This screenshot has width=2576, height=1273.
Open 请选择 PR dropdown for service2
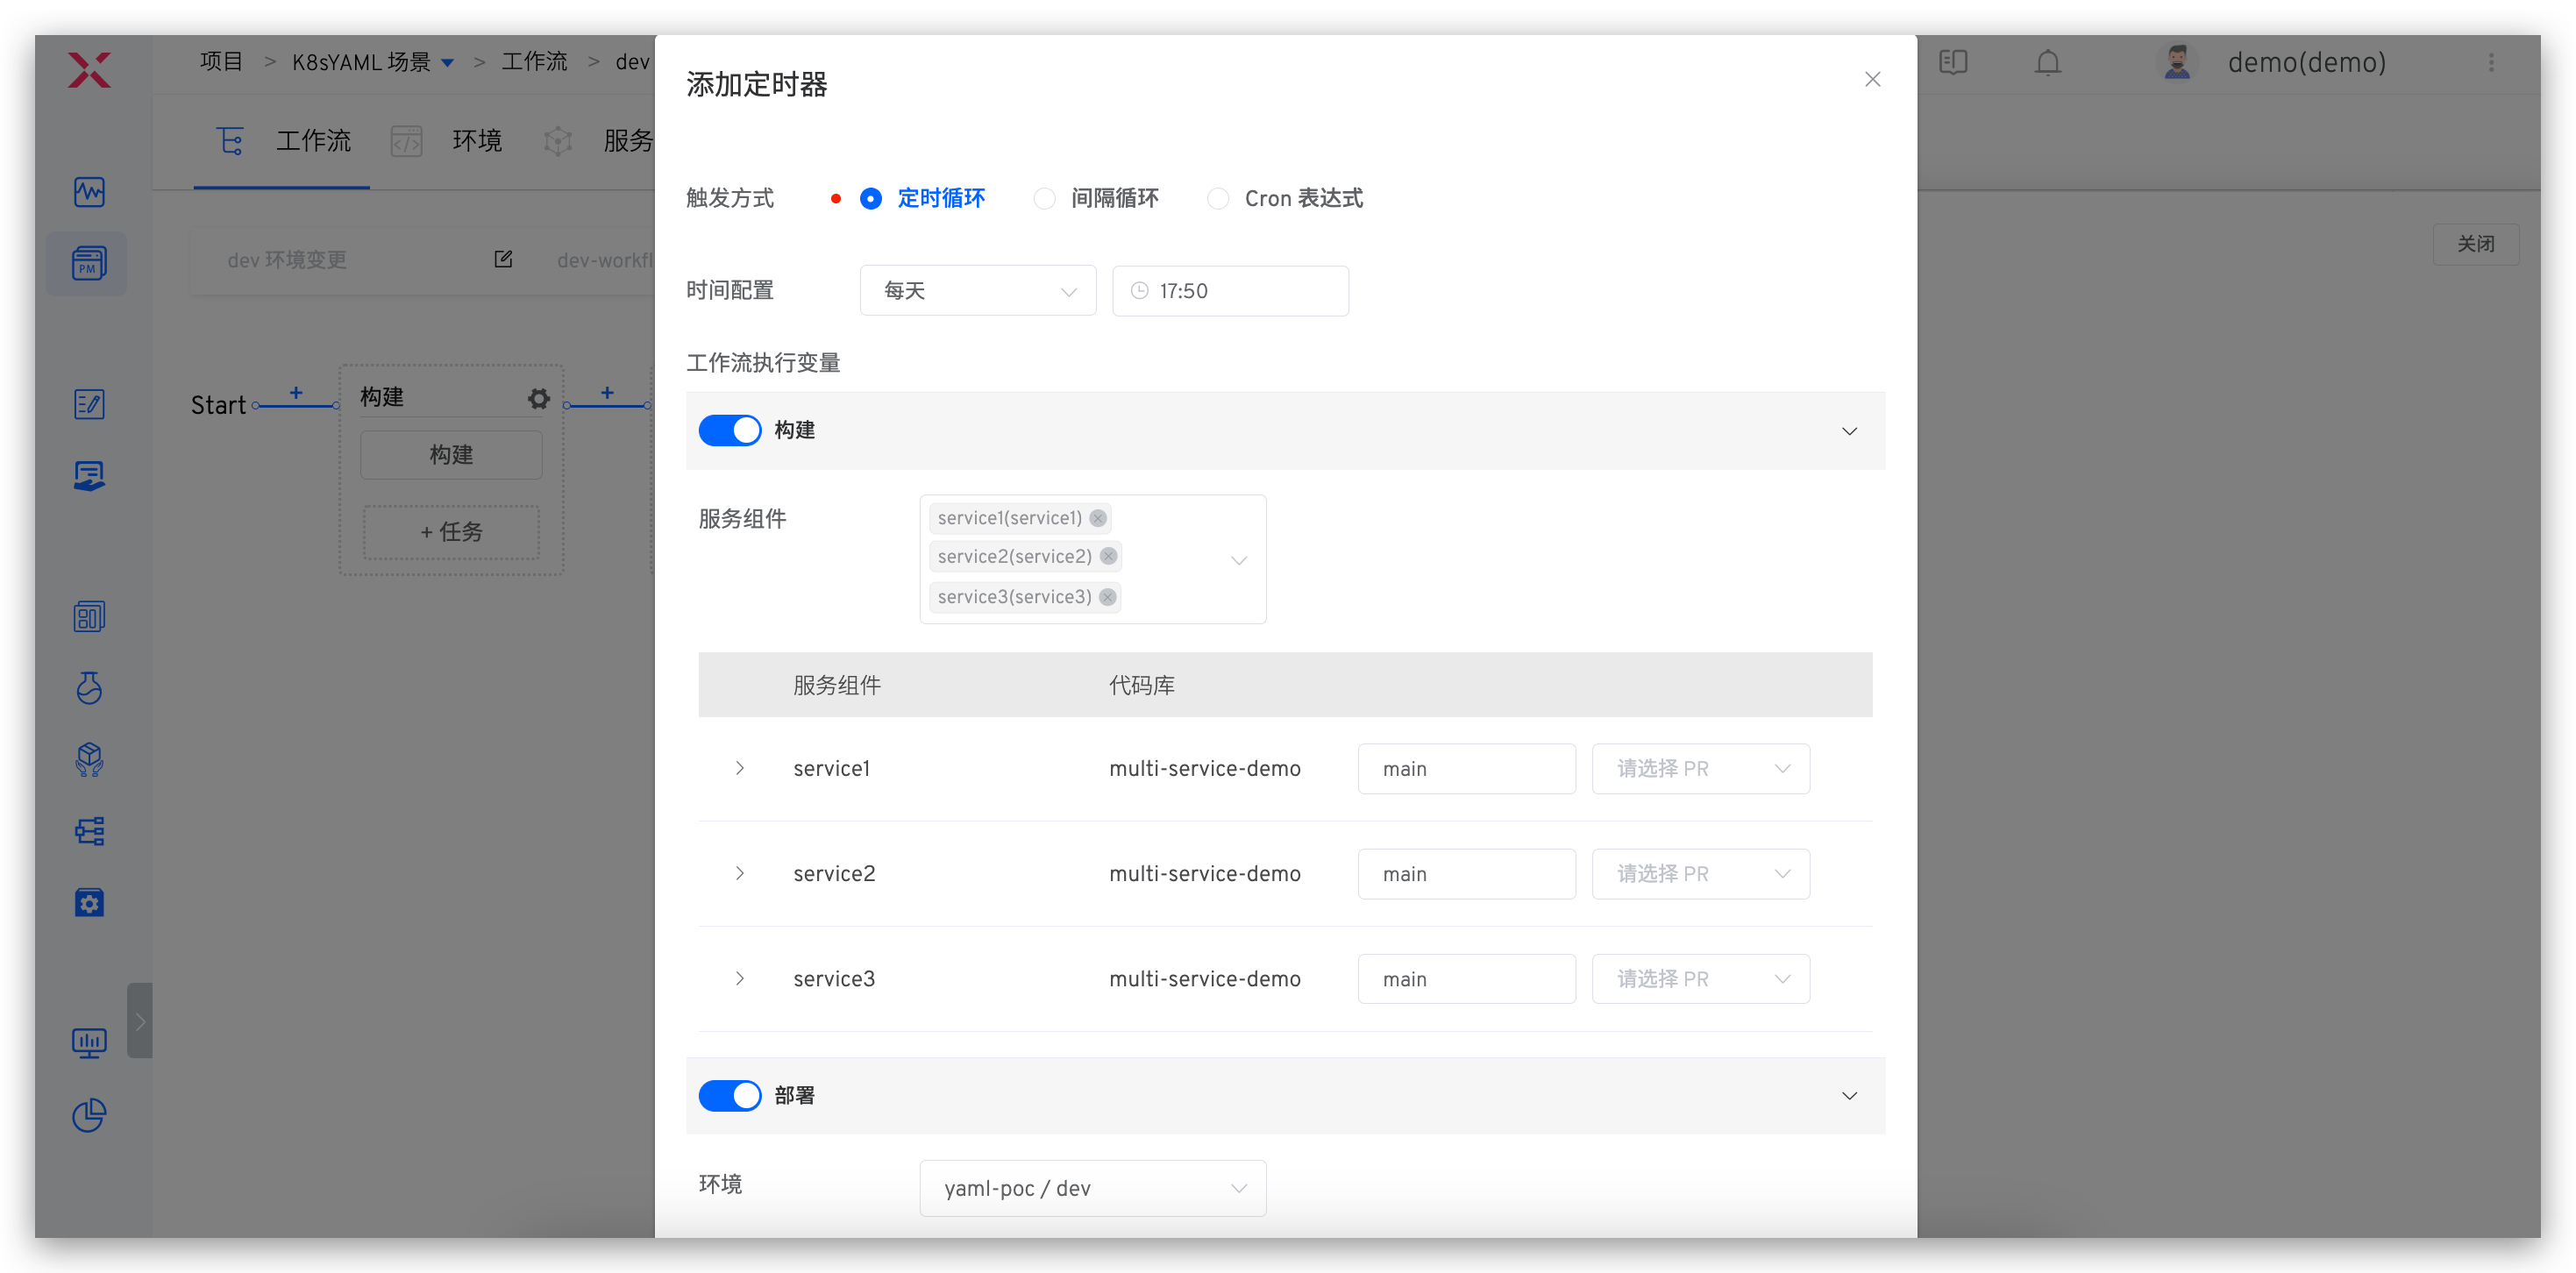[1700, 874]
